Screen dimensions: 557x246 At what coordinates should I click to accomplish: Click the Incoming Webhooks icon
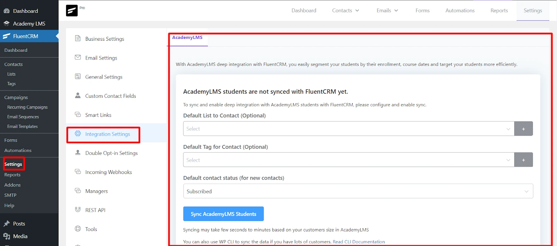click(78, 172)
